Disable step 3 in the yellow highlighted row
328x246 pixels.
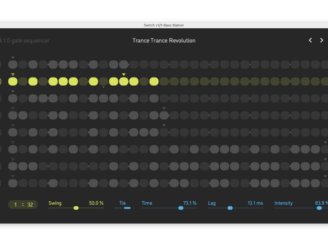coord(33,81)
